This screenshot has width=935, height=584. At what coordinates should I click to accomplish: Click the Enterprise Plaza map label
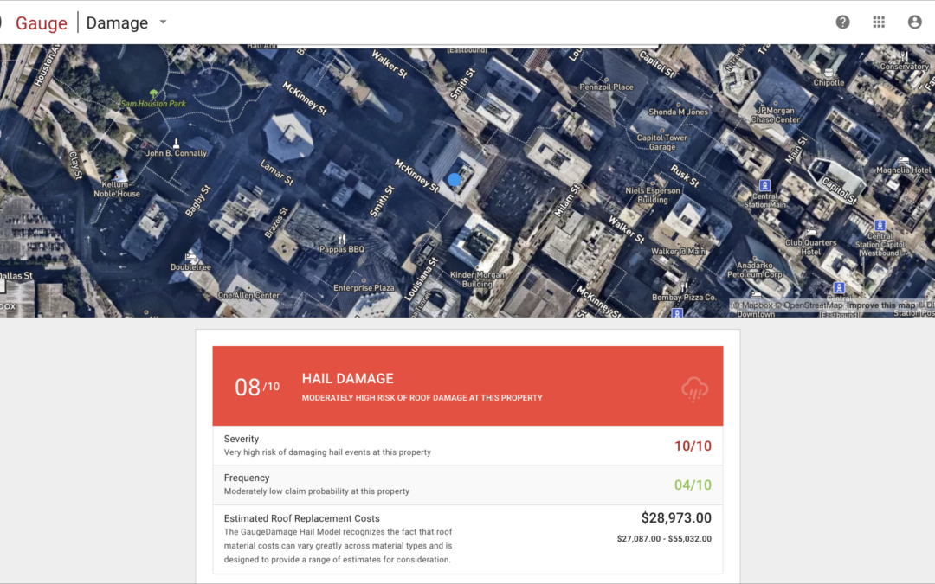tap(364, 288)
